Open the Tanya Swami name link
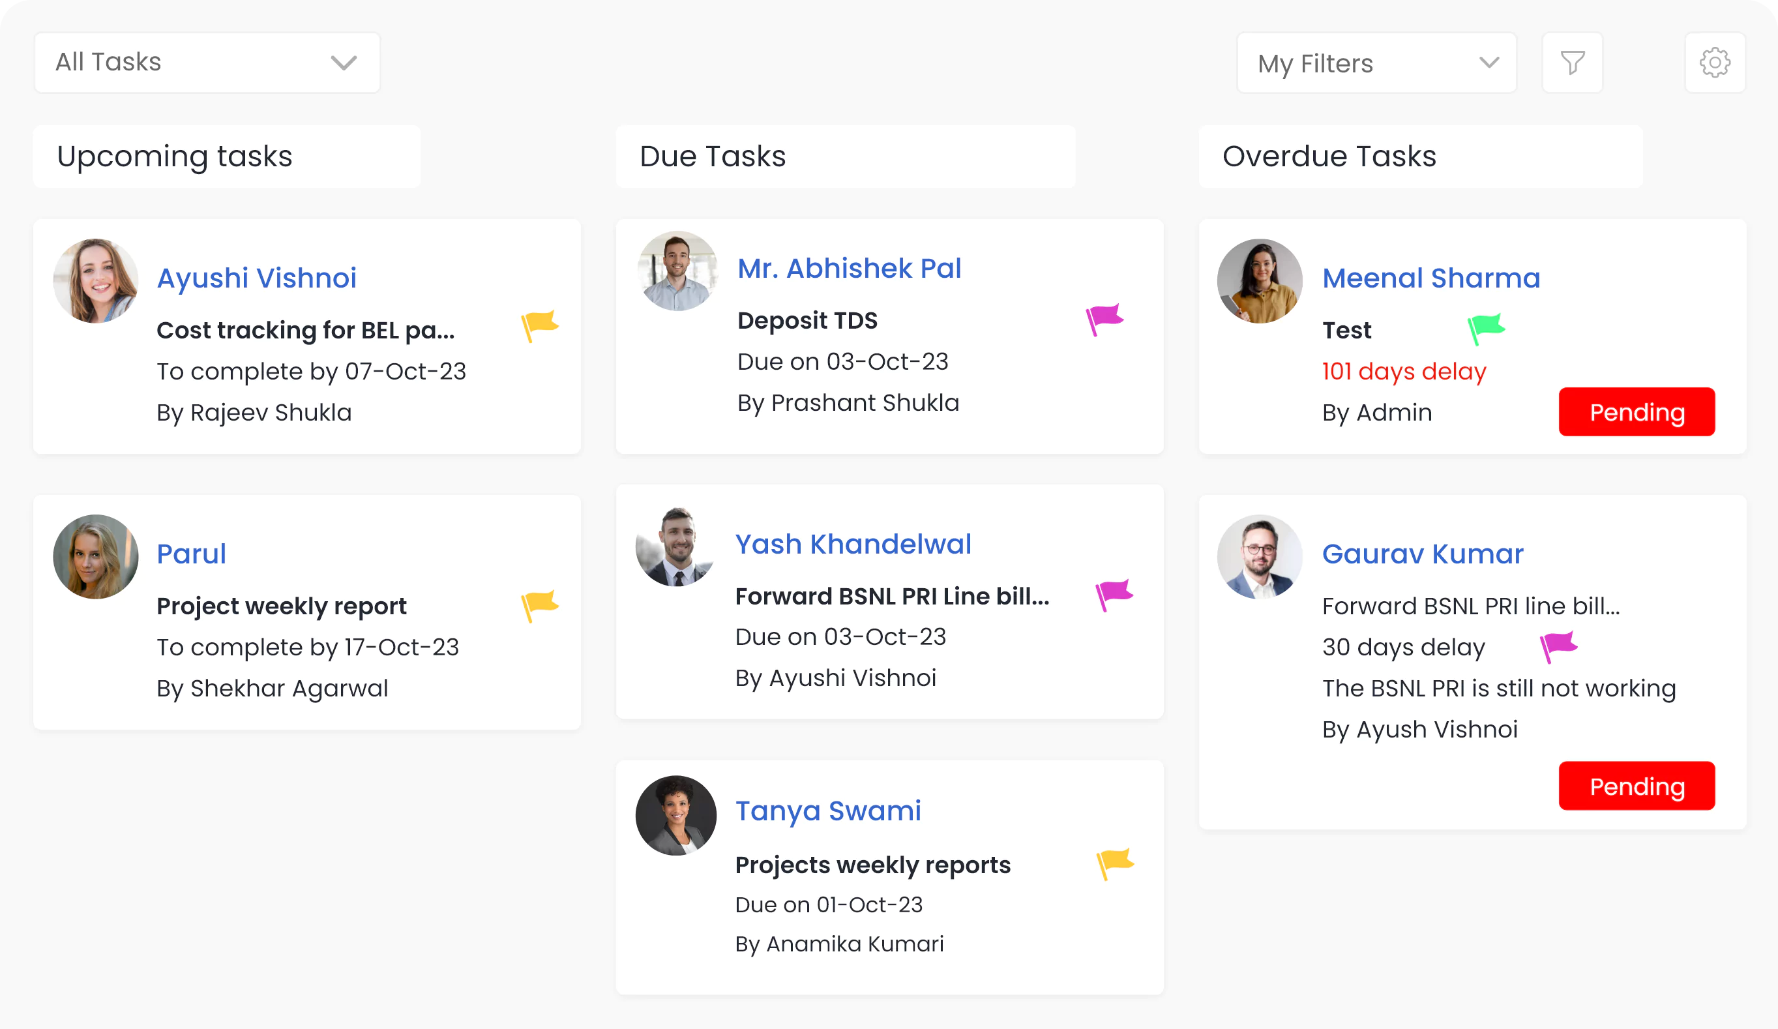 pos(827,810)
